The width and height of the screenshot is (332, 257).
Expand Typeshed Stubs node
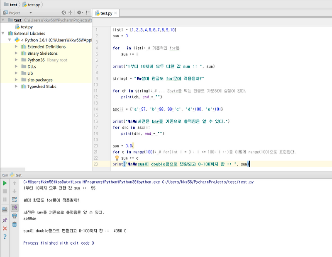pos(16,86)
